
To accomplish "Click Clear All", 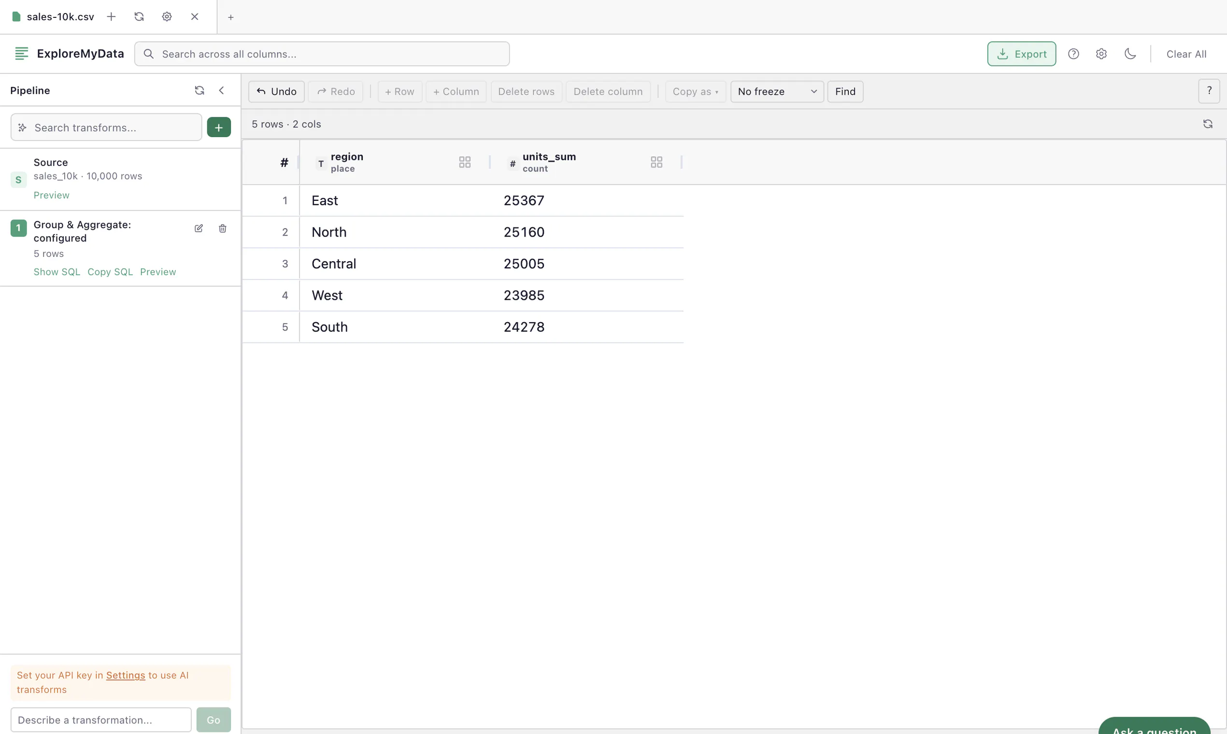I will pos(1186,54).
